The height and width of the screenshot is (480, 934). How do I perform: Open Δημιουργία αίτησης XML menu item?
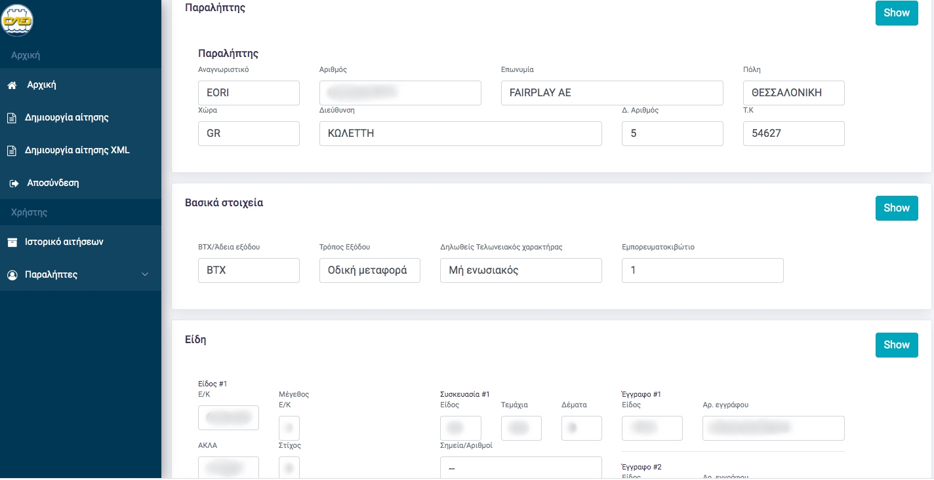pos(77,150)
